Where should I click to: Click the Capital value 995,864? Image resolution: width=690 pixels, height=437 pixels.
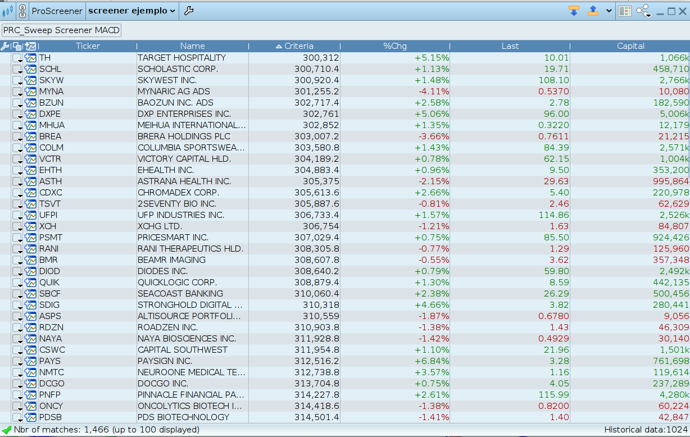671,181
